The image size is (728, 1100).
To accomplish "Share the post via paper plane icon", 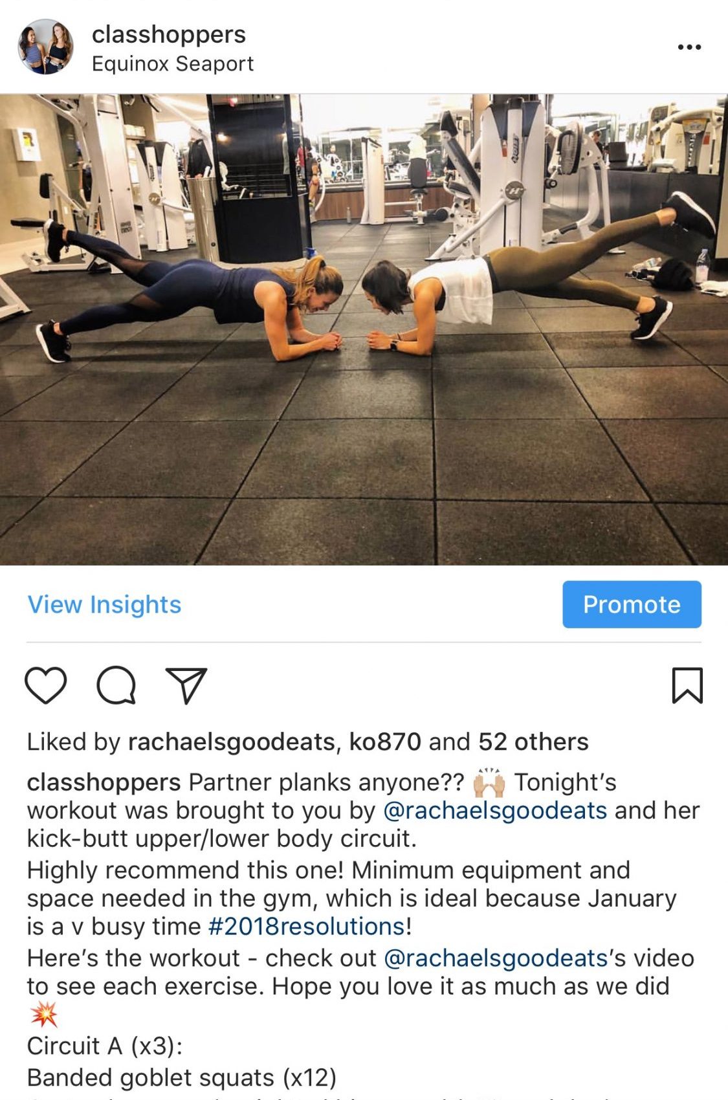I will click(186, 685).
